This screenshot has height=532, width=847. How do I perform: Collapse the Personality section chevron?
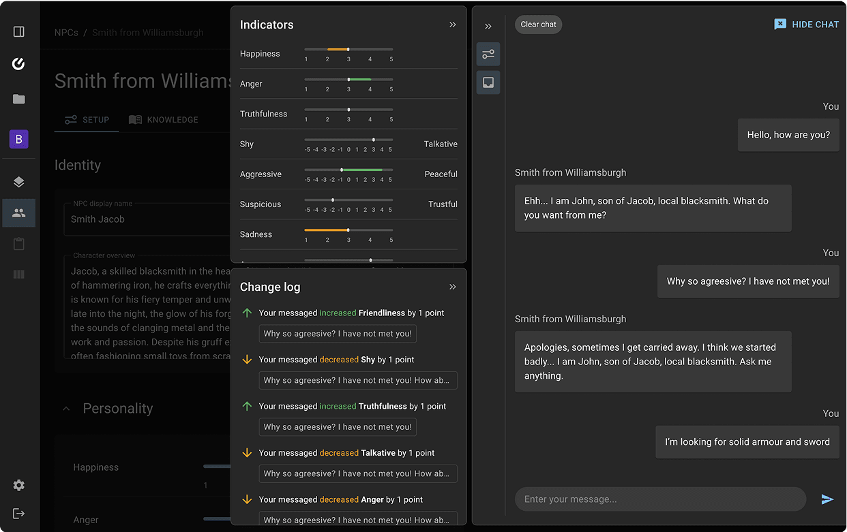[66, 409]
